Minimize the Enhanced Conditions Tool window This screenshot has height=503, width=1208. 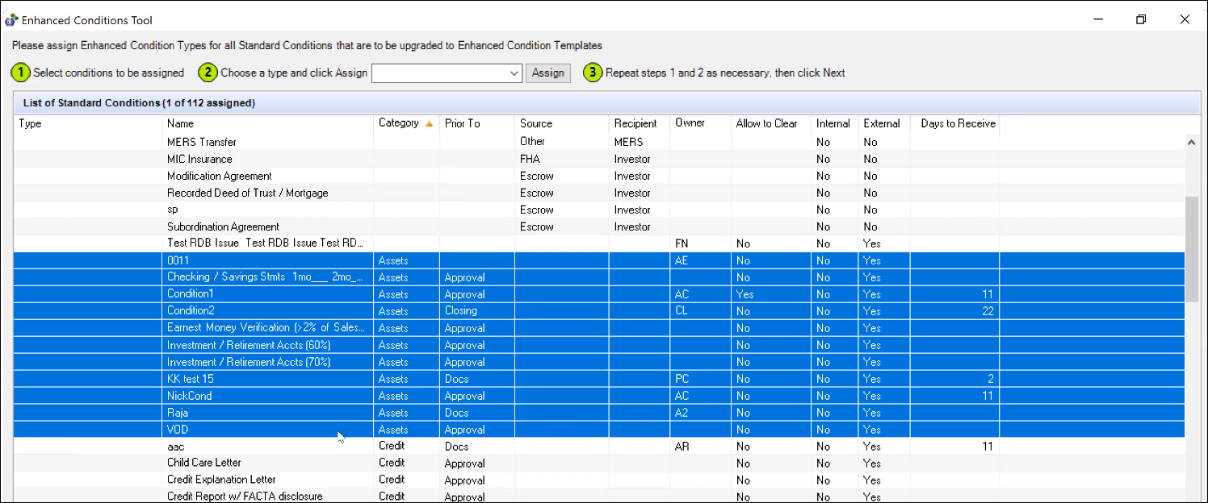click(1098, 19)
